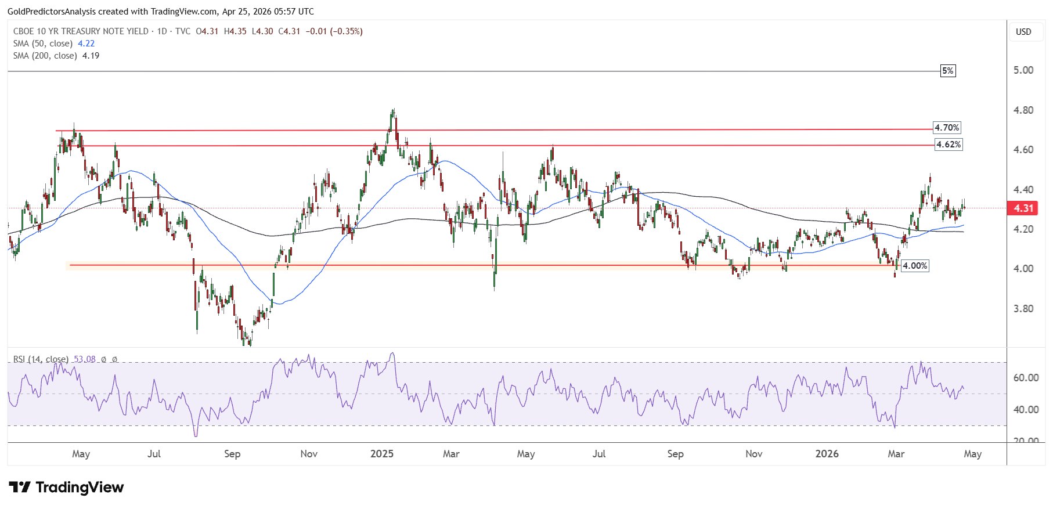The width and height of the screenshot is (1053, 509).
Task: Click the 60.00 RSI scale label
Action: point(1026,378)
